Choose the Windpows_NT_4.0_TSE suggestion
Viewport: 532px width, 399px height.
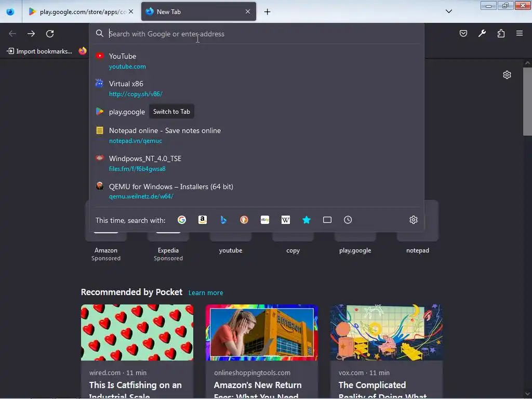257,163
